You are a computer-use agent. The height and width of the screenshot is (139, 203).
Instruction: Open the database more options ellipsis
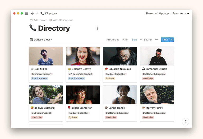[156, 40]
